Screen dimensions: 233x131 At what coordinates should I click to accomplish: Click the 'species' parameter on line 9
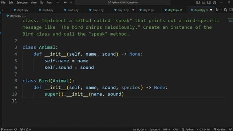[x=131, y=87]
